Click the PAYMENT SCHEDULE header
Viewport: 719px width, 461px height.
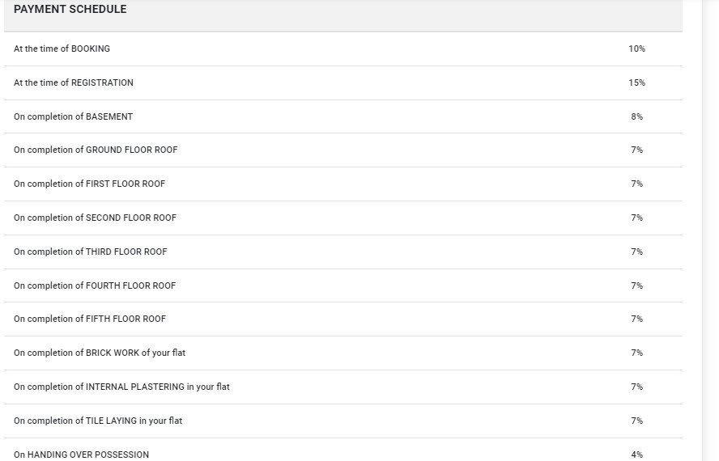tap(70, 10)
